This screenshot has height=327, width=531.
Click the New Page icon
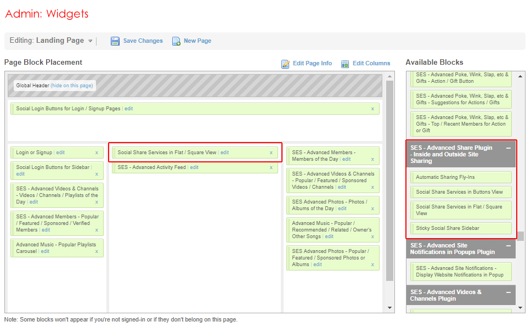click(176, 41)
